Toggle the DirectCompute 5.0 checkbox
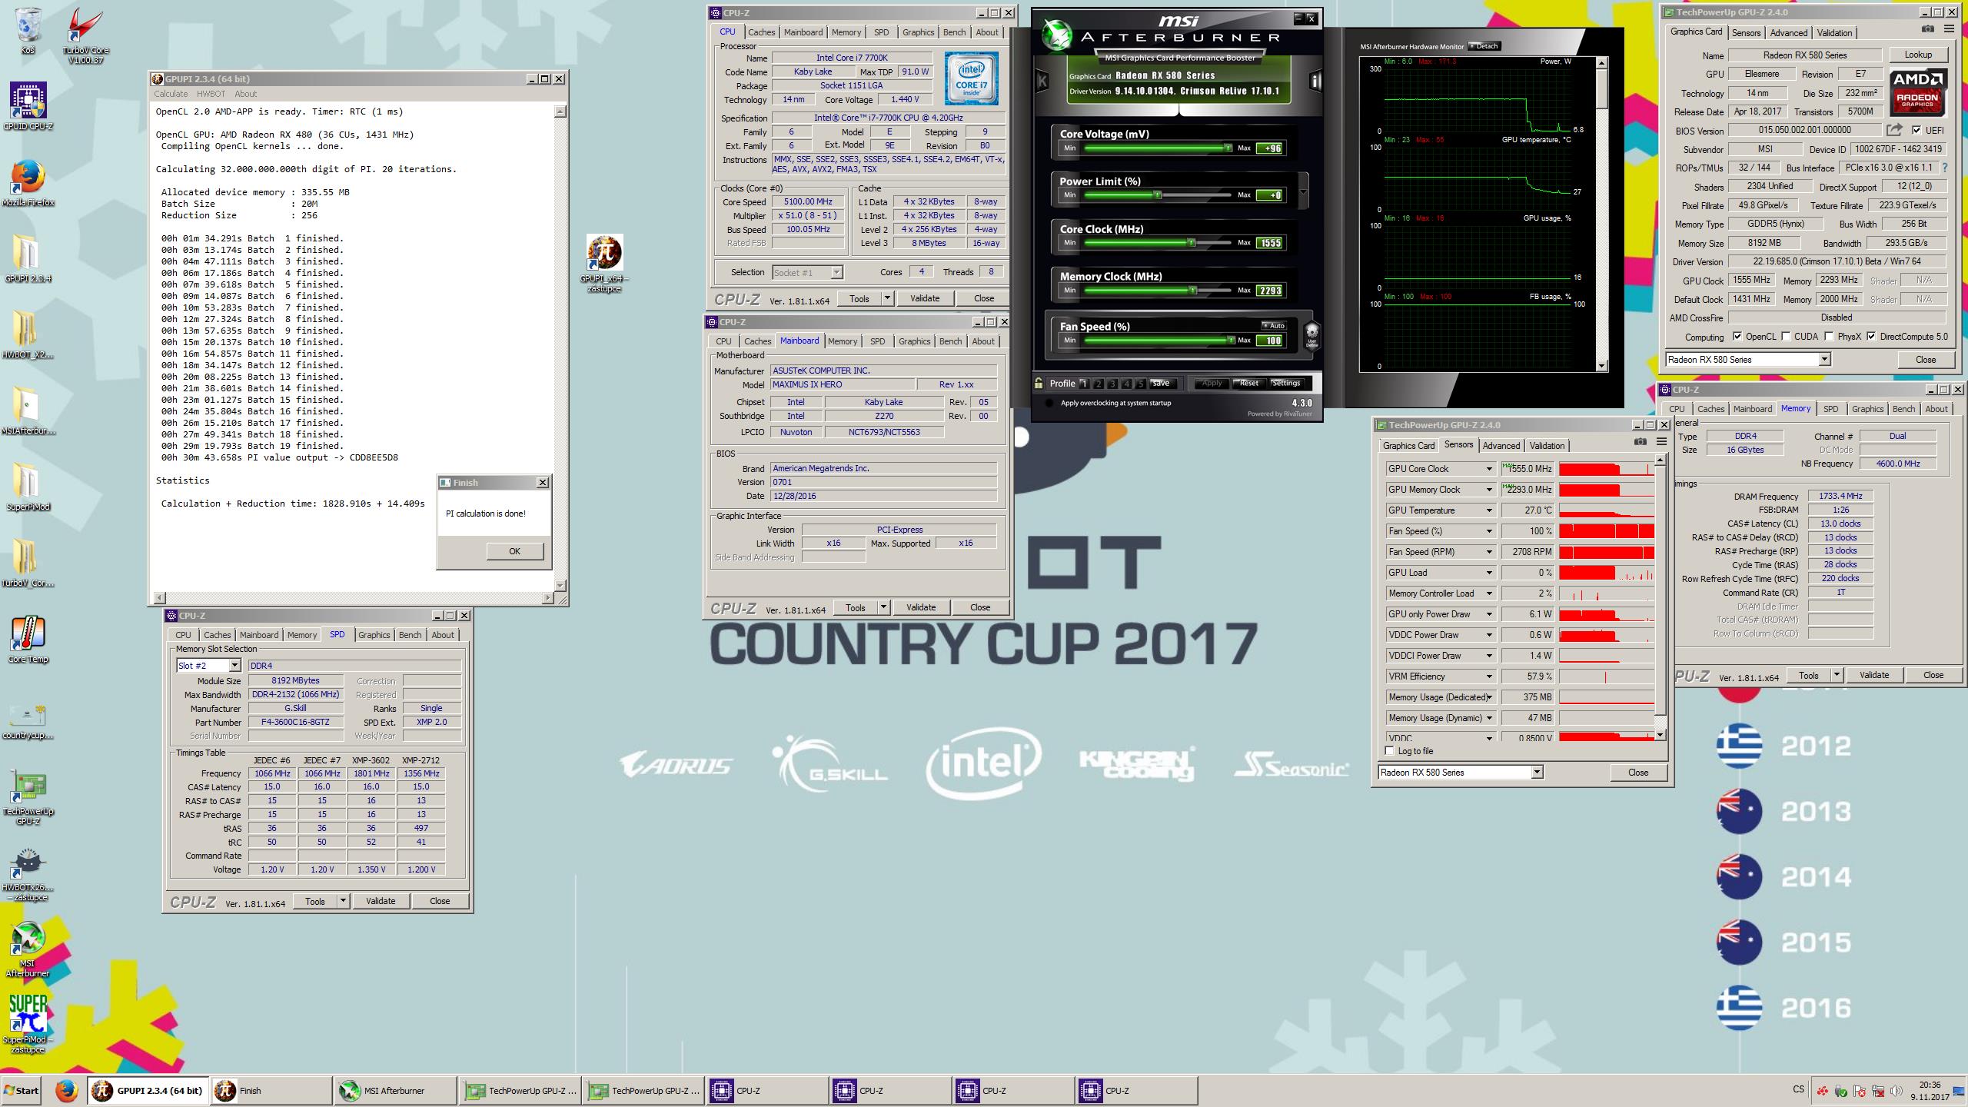 coord(1871,337)
